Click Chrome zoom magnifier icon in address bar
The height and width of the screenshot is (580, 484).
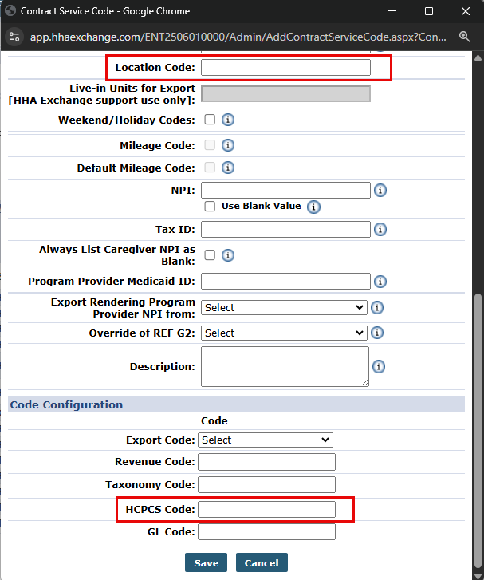click(x=464, y=37)
